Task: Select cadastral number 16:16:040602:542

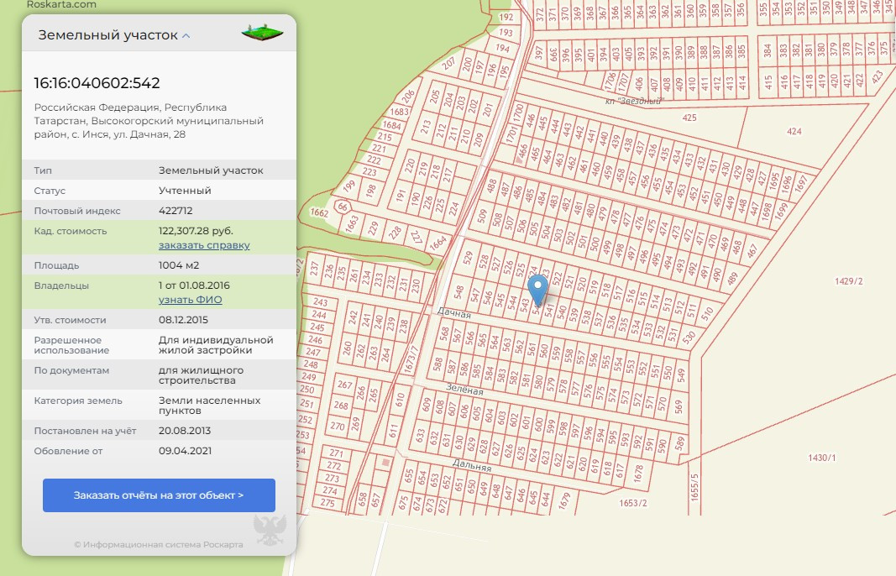Action: click(97, 83)
